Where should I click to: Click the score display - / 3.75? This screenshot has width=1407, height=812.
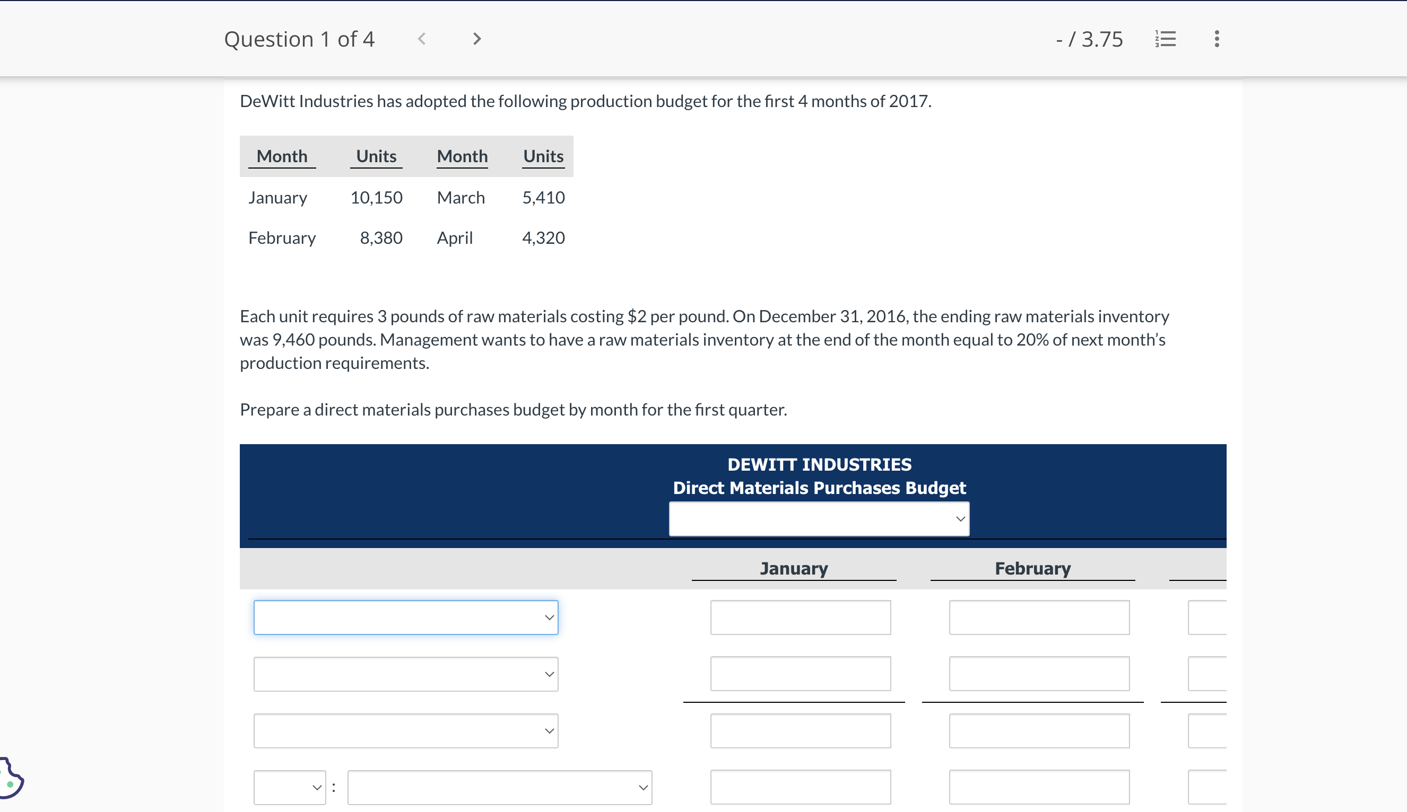(1089, 39)
